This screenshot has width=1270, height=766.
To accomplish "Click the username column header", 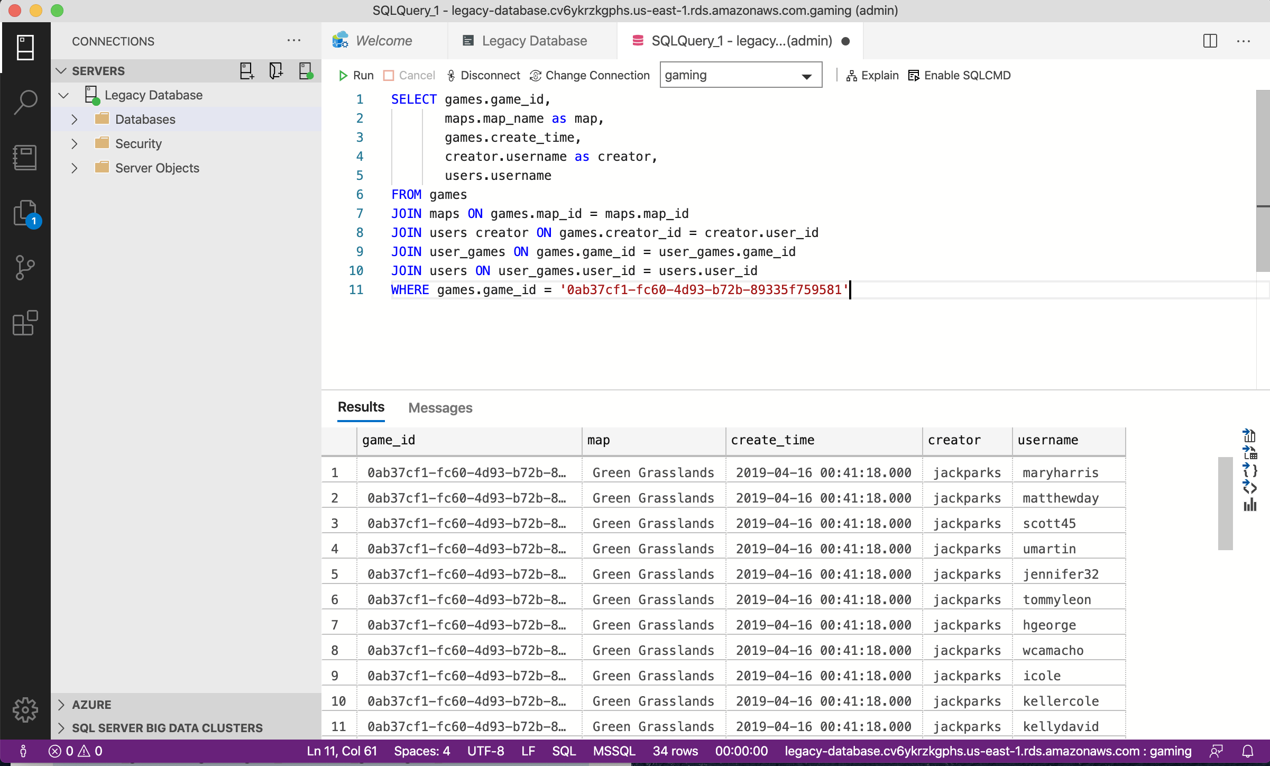I will 1069,440.
